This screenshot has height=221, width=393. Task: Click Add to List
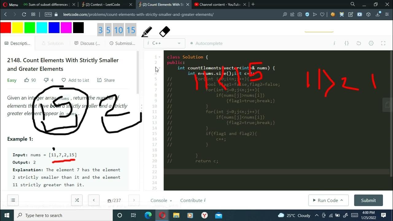click(75, 80)
